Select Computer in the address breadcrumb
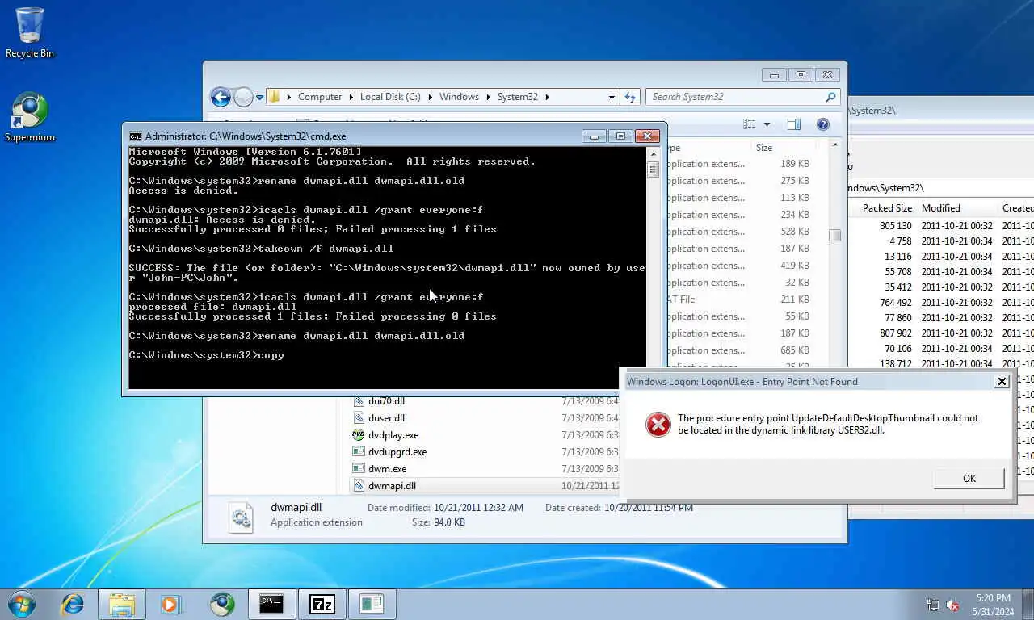The image size is (1034, 620). pos(320,97)
